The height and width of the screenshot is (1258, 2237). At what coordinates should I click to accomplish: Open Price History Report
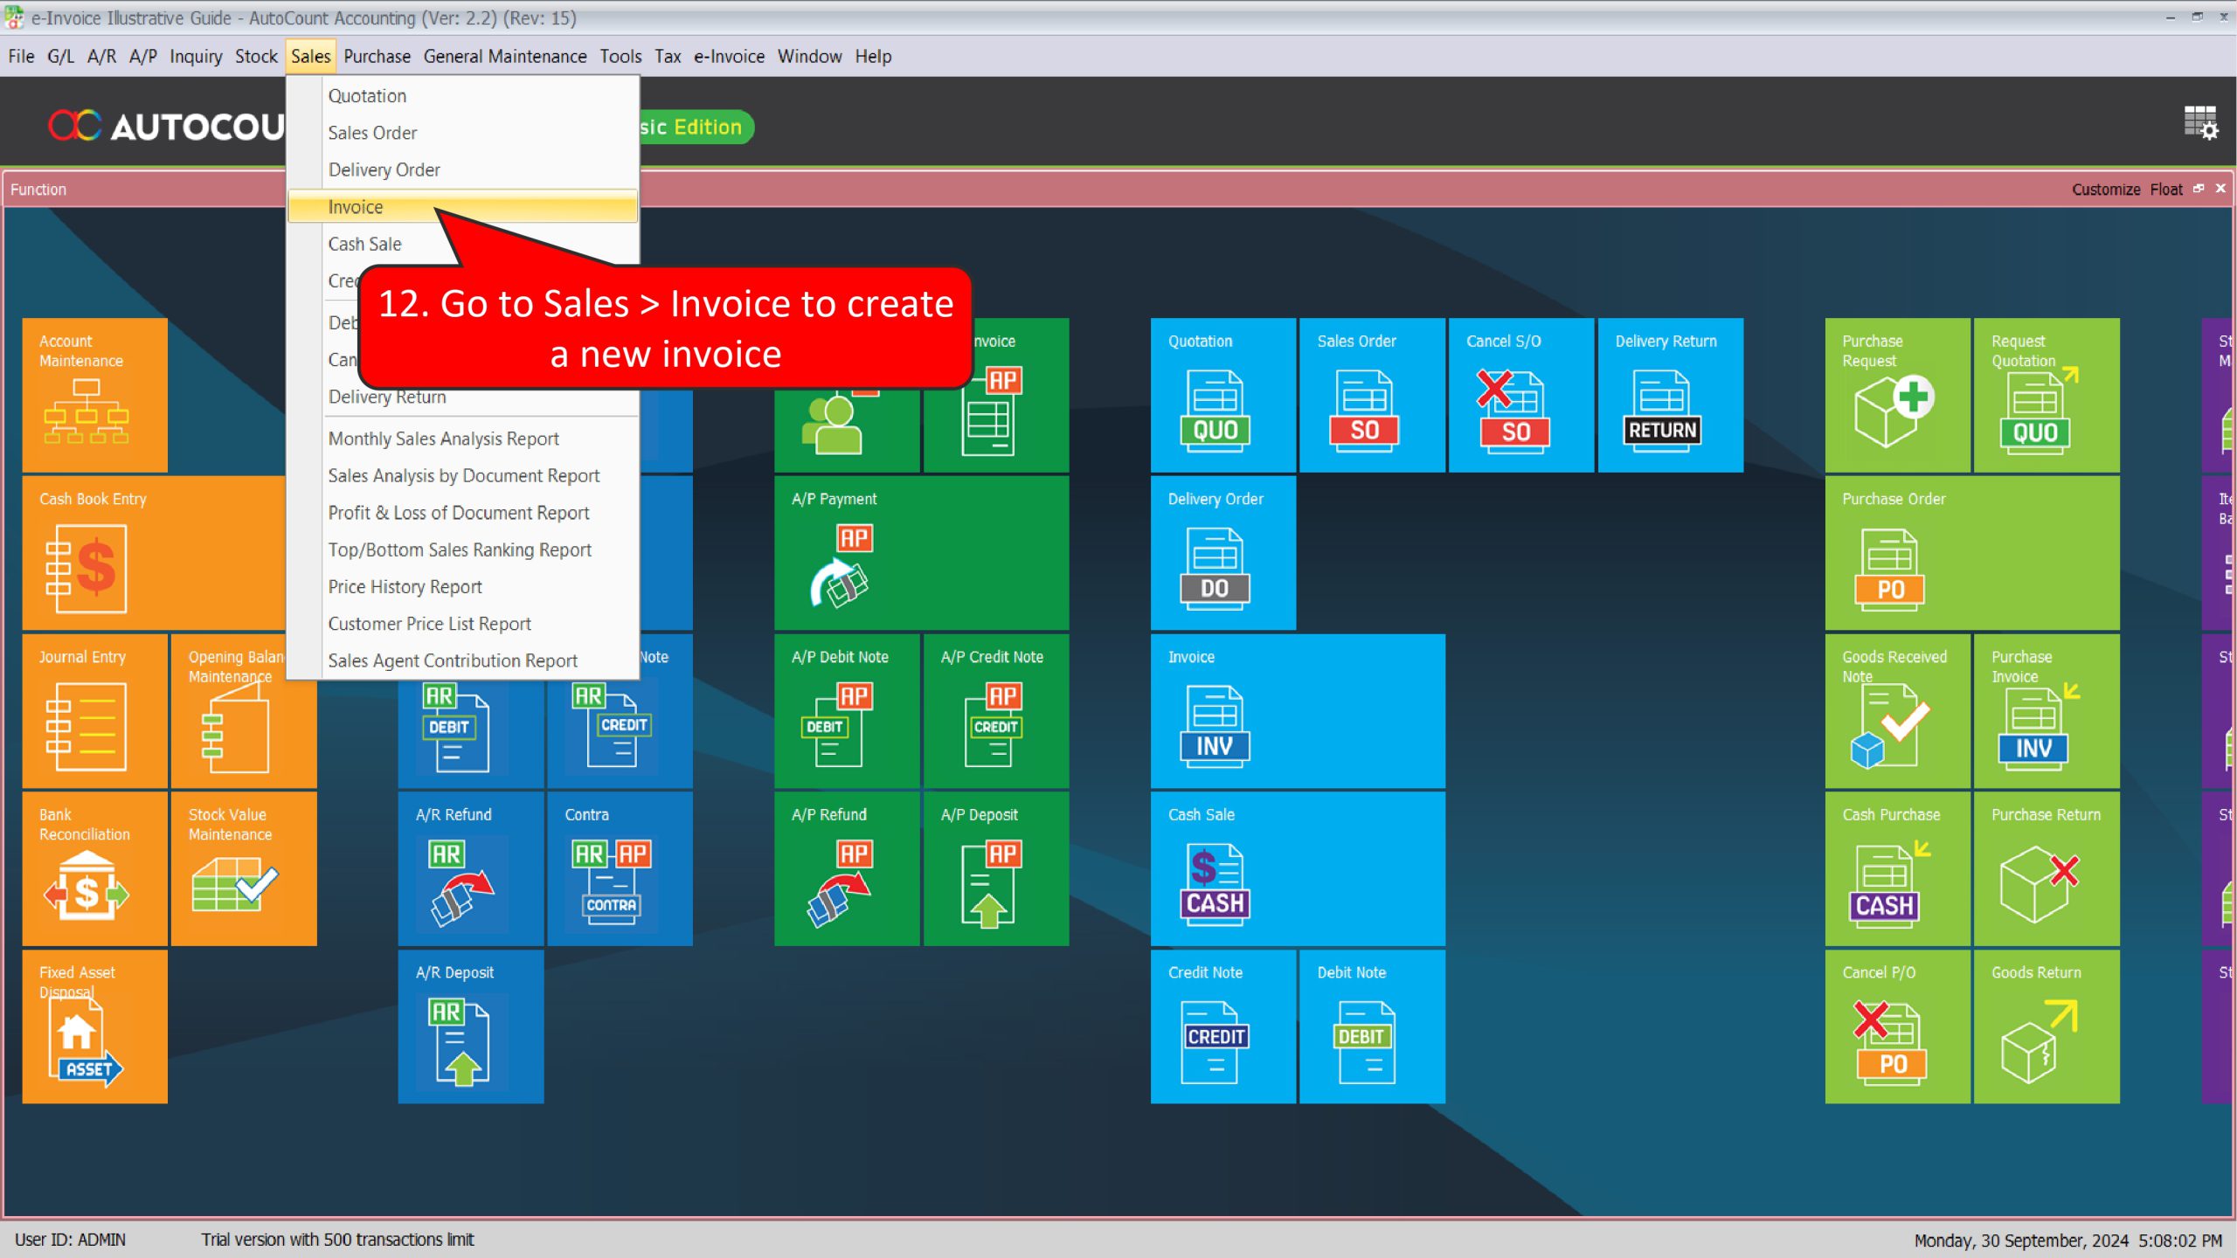462,586
